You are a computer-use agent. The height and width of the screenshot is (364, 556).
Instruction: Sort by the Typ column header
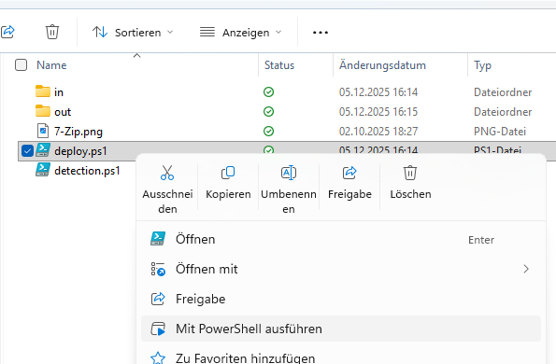(482, 65)
